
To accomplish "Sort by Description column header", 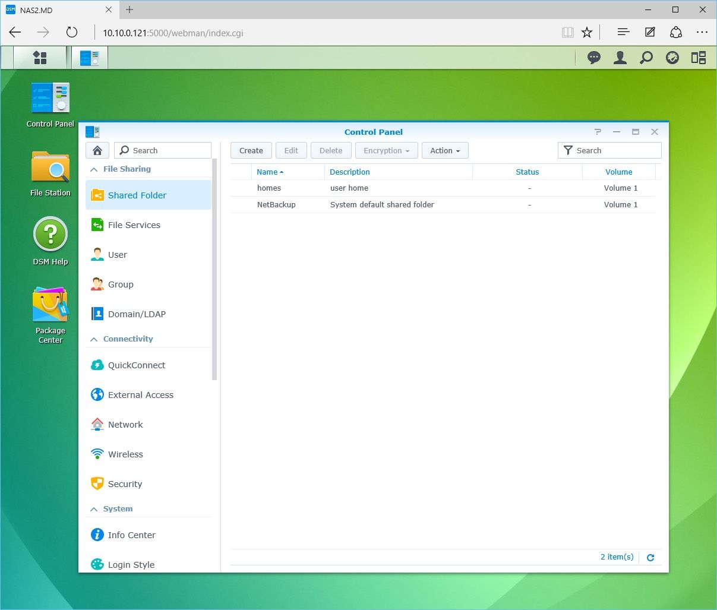I will [x=399, y=172].
